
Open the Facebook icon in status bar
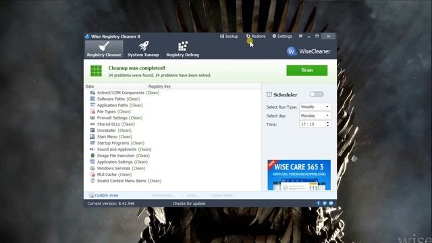(318, 203)
